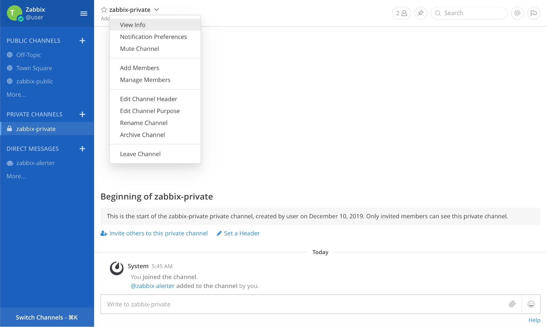Select Archive Channel in the menu

142,135
